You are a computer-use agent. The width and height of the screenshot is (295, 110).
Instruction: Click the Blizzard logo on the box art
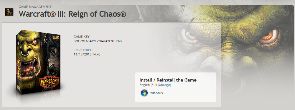56,38
